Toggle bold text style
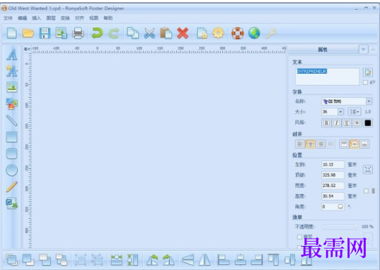This screenshot has height=270, width=380. (x=326, y=123)
